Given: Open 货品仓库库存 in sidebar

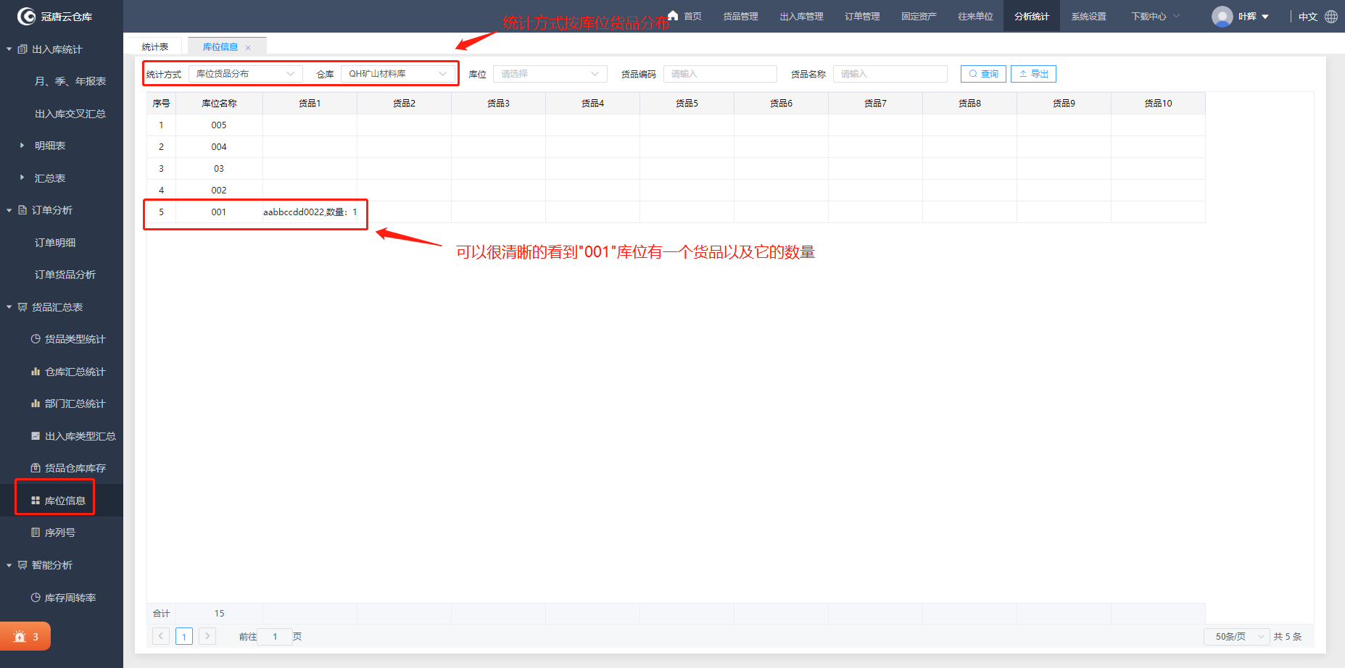Looking at the screenshot, I should [x=68, y=468].
